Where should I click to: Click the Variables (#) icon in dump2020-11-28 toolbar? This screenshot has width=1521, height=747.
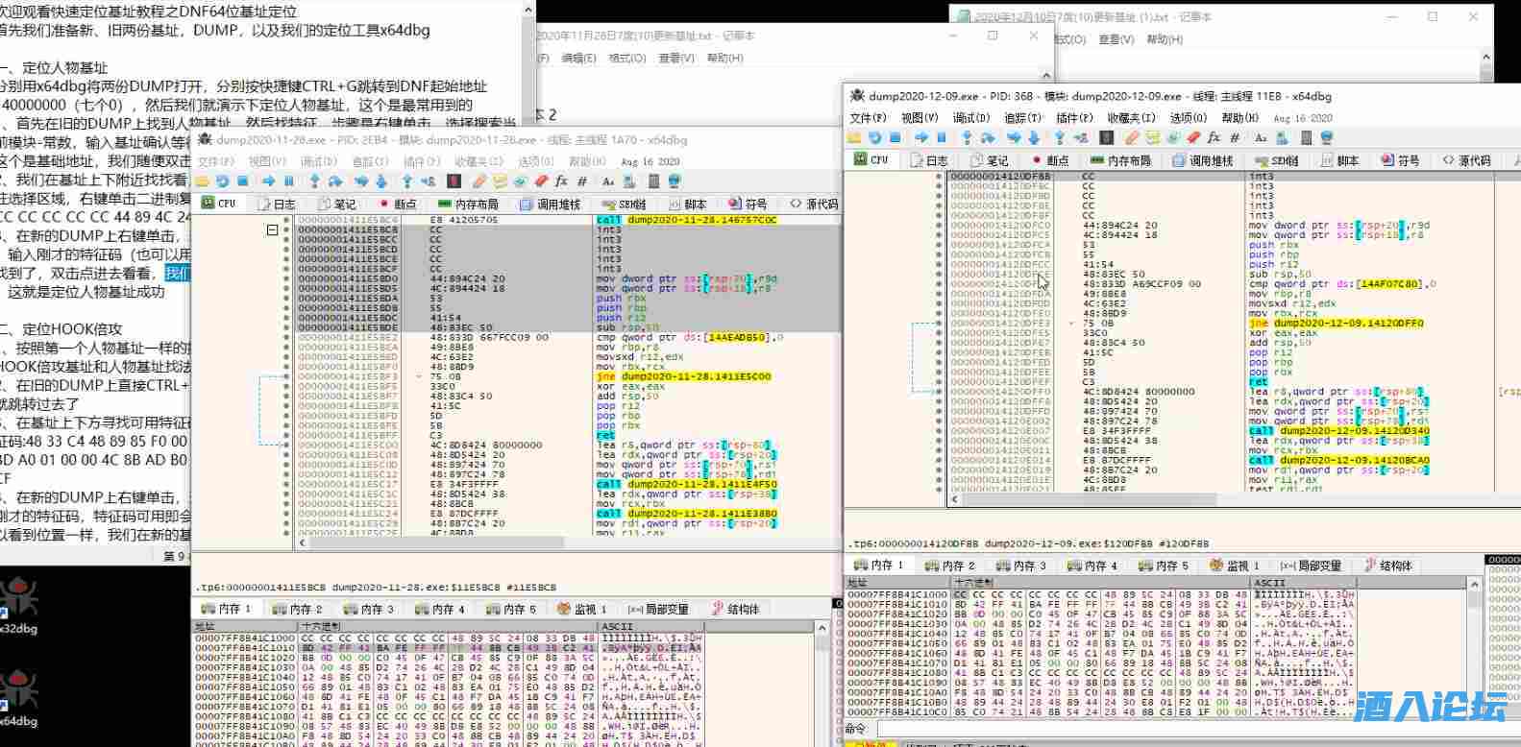(x=582, y=181)
